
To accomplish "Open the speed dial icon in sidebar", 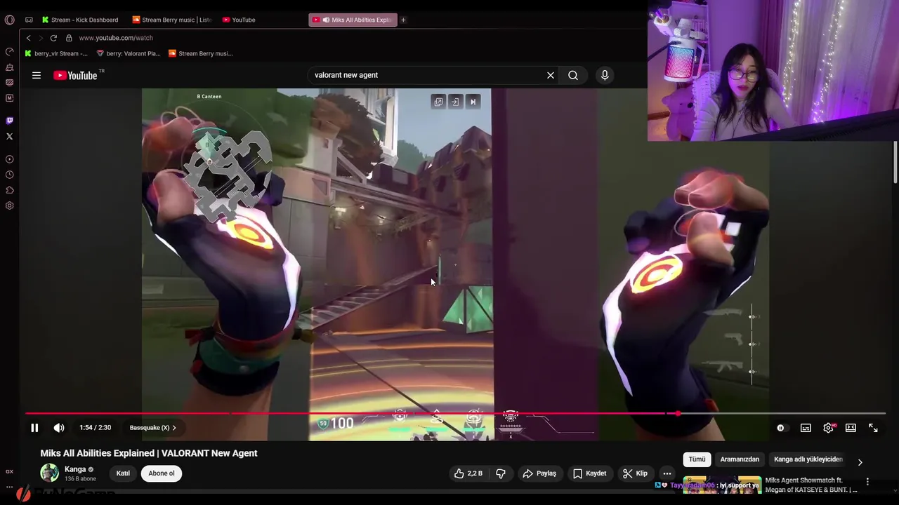I will (9, 52).
